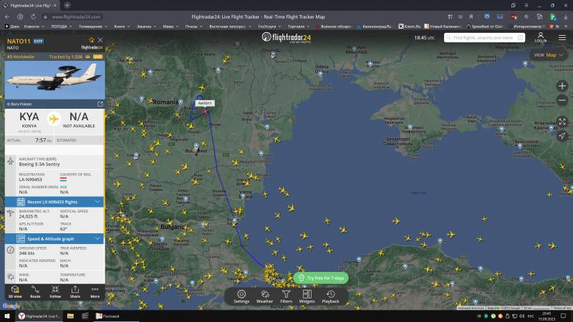
Task: Click the #3 Worldwide ranking label
Action: 21,57
